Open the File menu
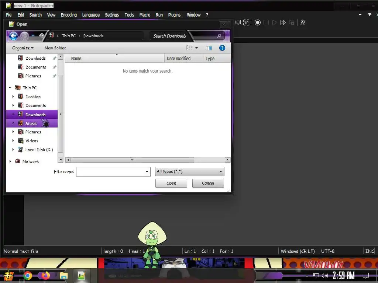 [x=9, y=15]
